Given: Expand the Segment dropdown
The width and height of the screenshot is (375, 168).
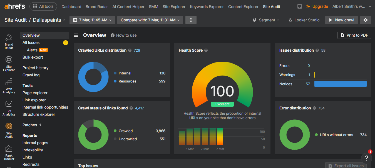Looking at the screenshot, I should 265,20.
